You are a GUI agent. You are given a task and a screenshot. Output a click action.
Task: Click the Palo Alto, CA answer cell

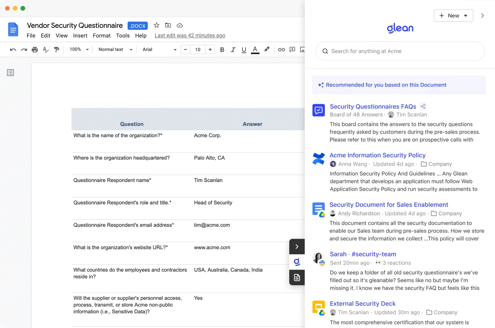tap(209, 158)
